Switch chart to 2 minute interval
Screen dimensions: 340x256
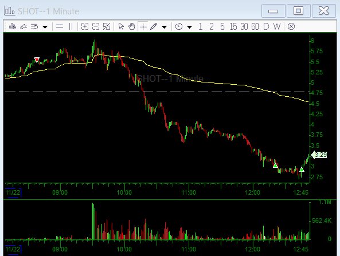[212, 26]
